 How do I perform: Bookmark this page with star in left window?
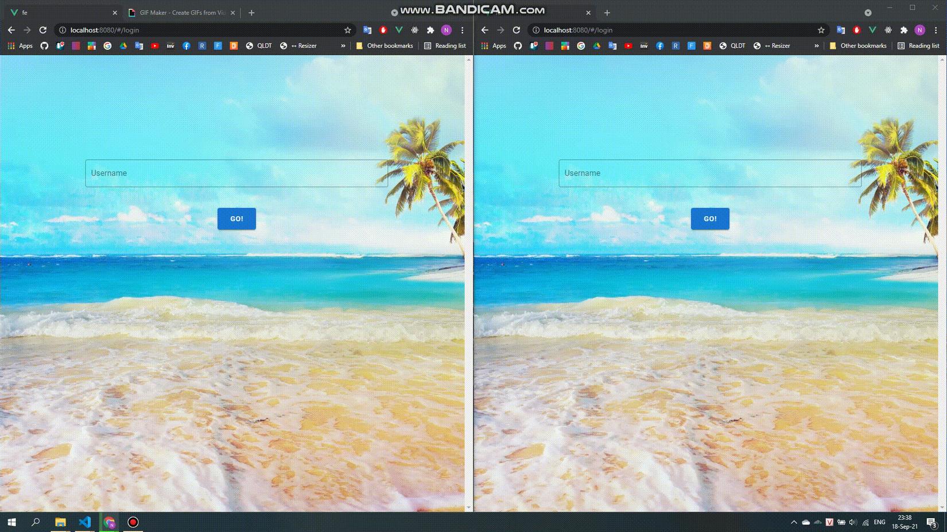click(x=347, y=30)
